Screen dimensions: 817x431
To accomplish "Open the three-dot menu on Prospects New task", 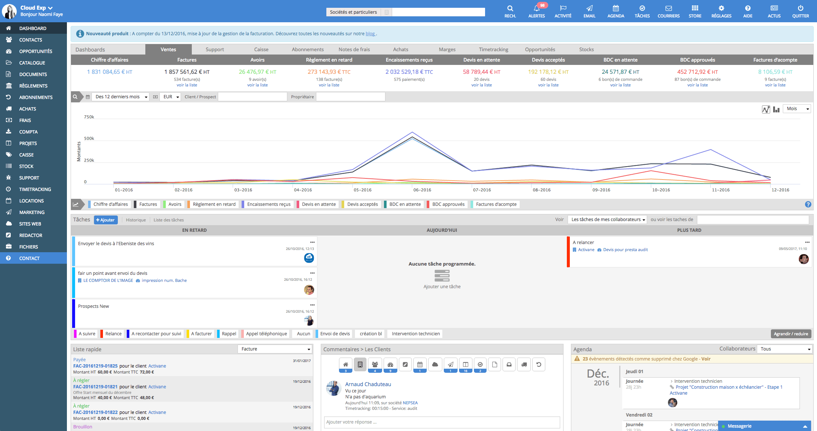I will pos(312,305).
